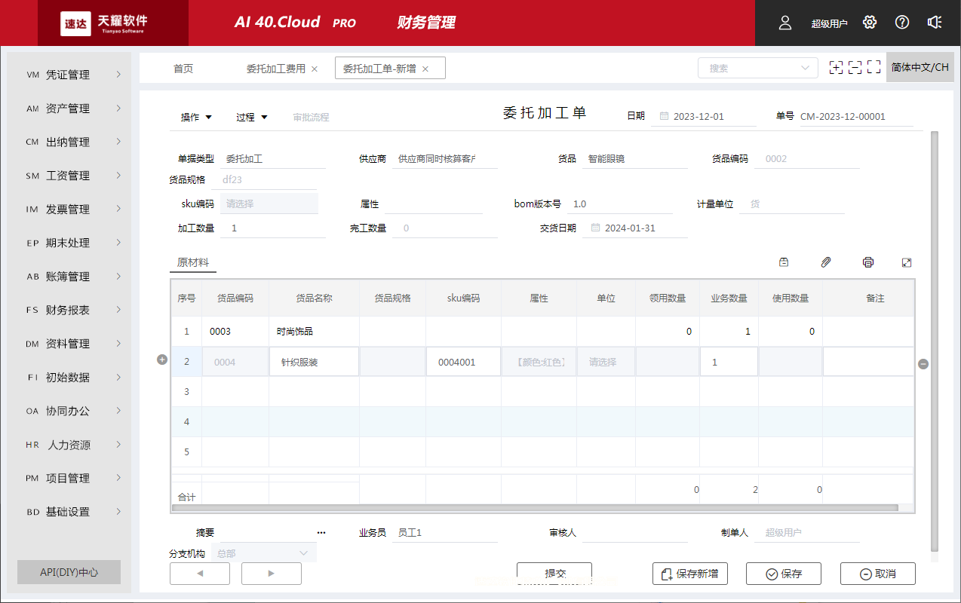This screenshot has width=961, height=603.
Task: Open the 分支机构 branch dropdown
Action: pyautogui.click(x=263, y=552)
